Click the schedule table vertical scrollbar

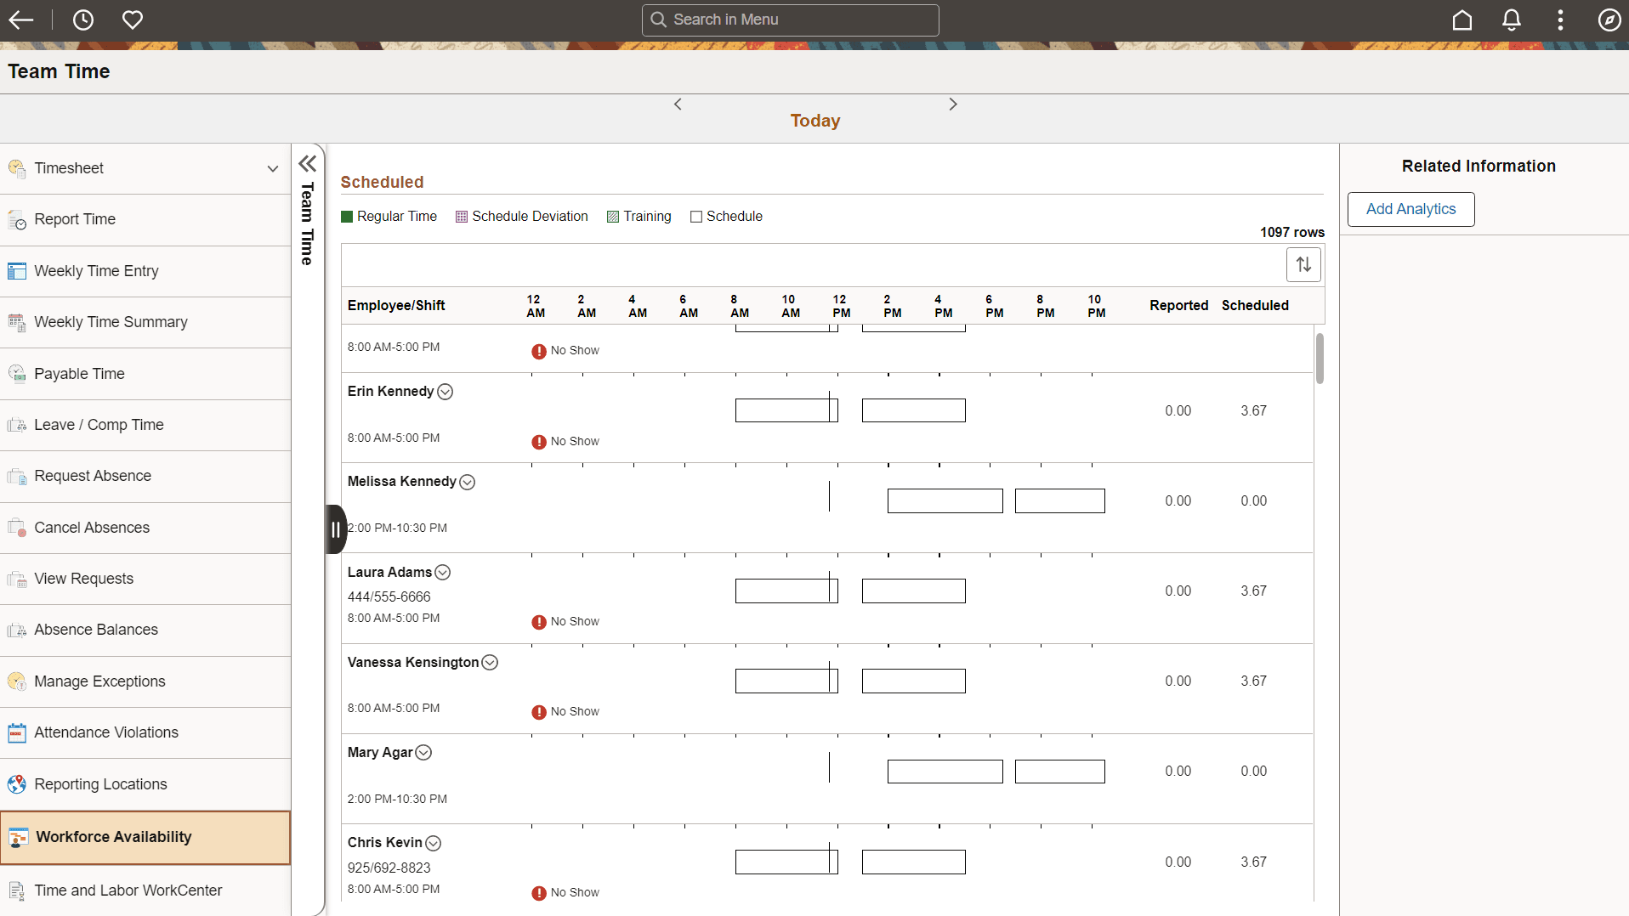pyautogui.click(x=1320, y=359)
